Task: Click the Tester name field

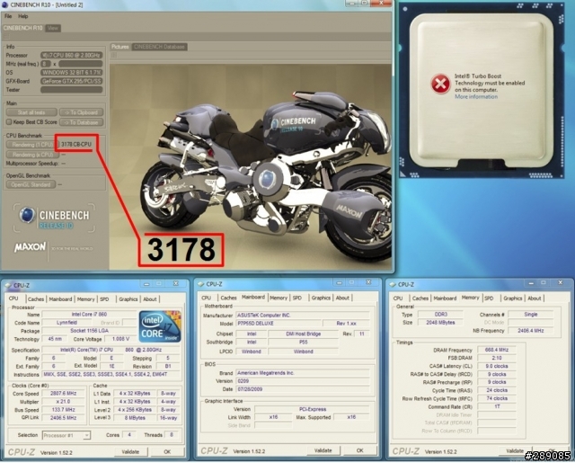Action: click(x=72, y=90)
